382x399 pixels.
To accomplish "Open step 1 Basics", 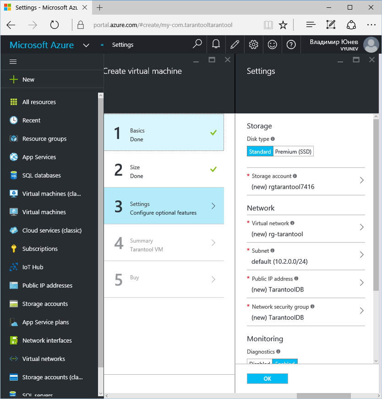I will 164,133.
